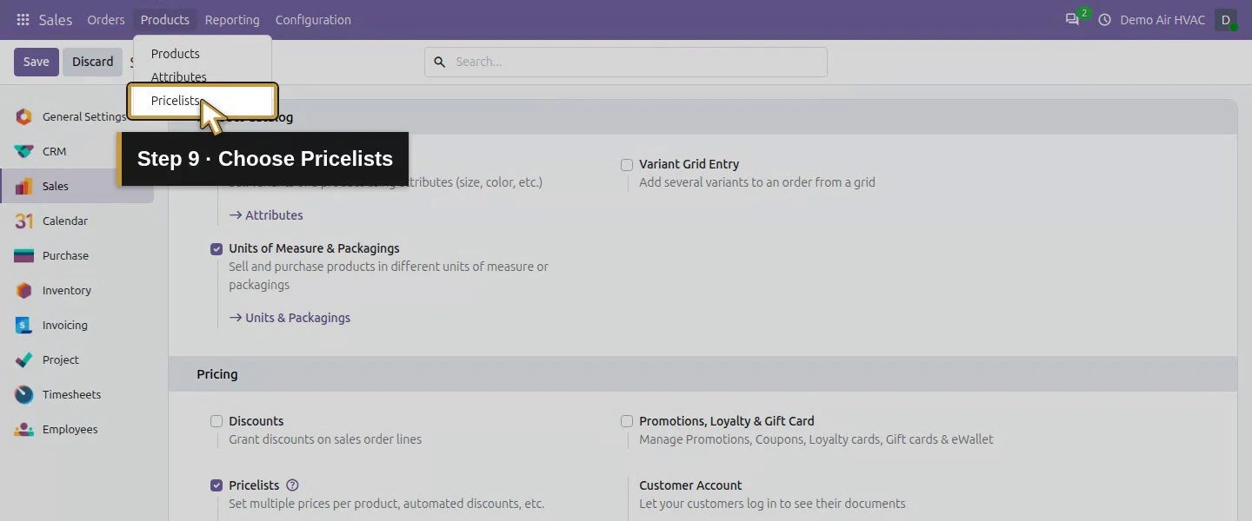Click the search magnifier icon
The image size is (1252, 521).
(439, 62)
